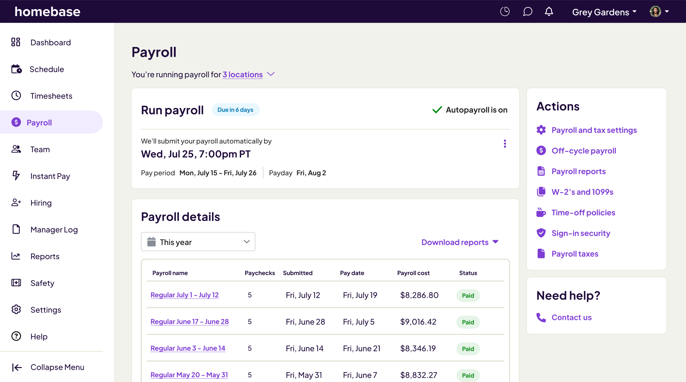Viewport: 686px width, 382px height.
Task: Click the Help question mark icon
Action: (x=16, y=336)
